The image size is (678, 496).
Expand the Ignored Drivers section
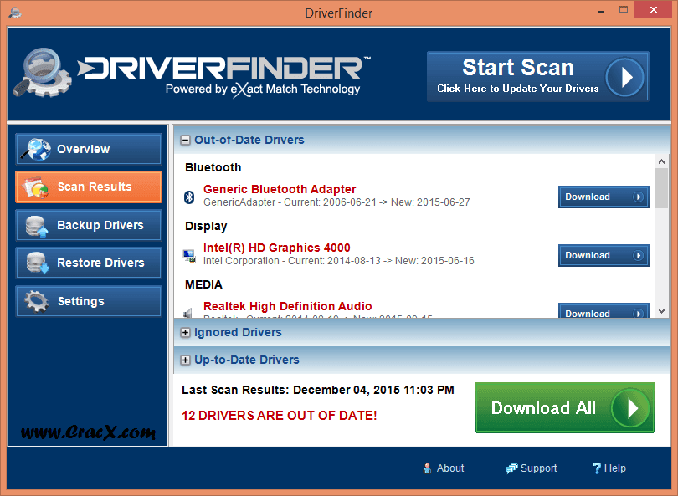point(185,332)
